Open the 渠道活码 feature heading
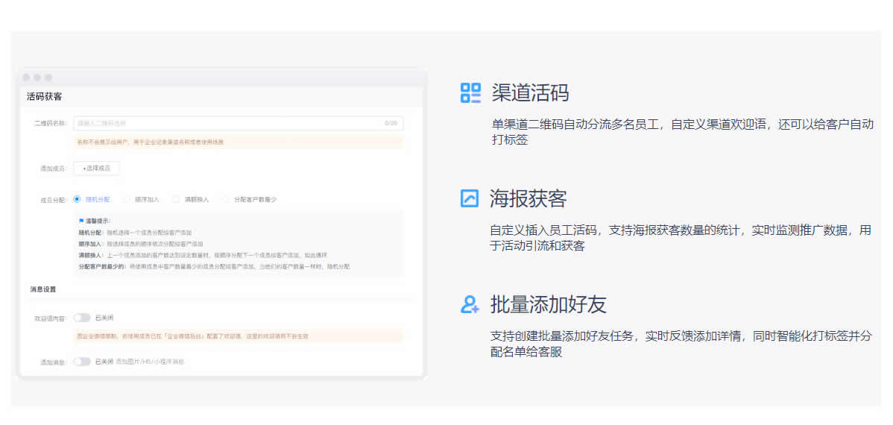Screen dimensions: 893x425 (x=530, y=93)
